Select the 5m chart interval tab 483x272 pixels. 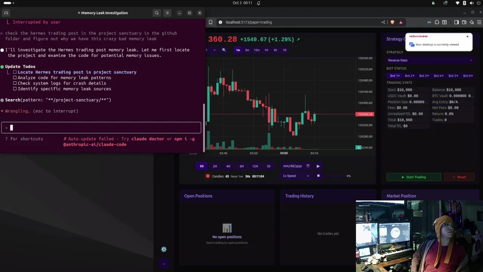pos(247,50)
